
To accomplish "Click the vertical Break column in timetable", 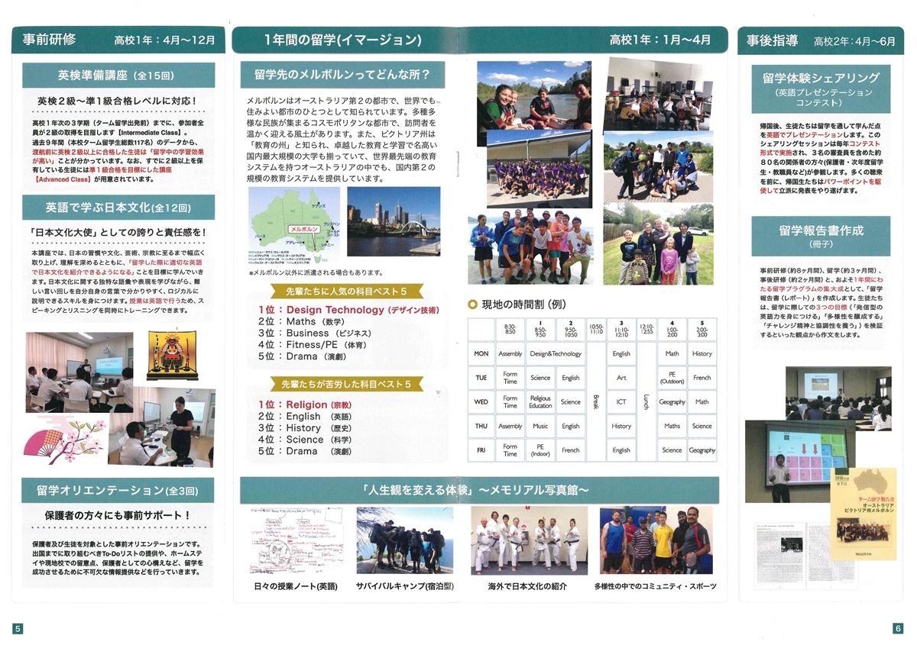I will (x=596, y=402).
